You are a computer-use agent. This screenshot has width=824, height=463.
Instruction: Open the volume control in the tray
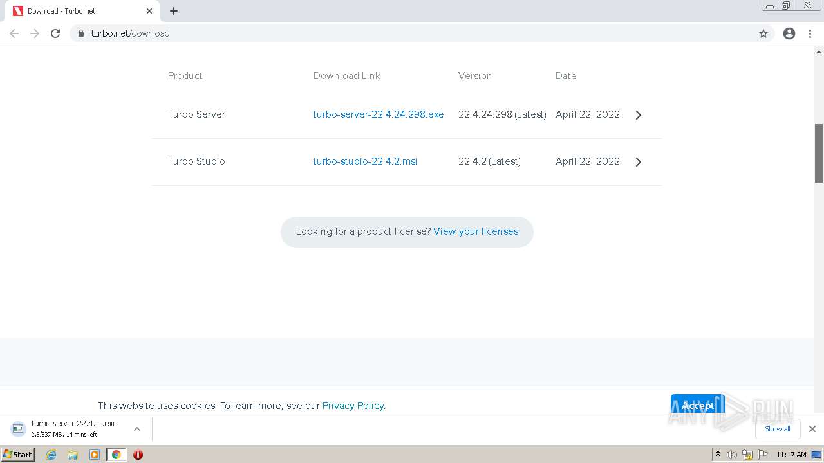coord(732,455)
